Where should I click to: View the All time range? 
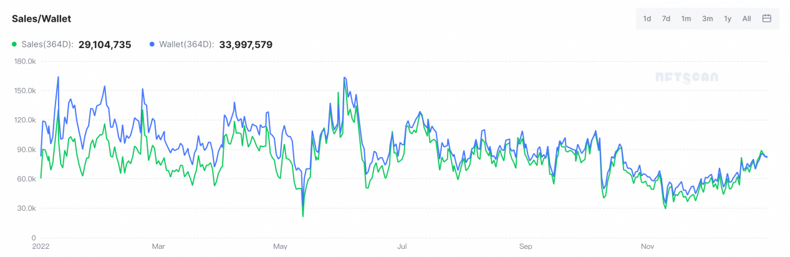(746, 19)
